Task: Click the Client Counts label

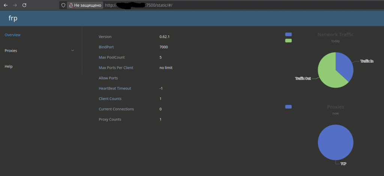Action: click(110, 99)
